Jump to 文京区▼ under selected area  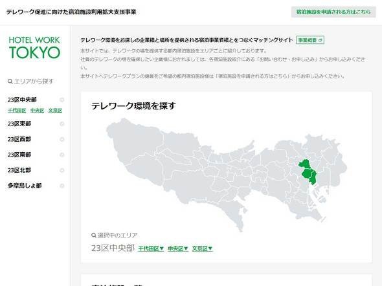pos(202,248)
